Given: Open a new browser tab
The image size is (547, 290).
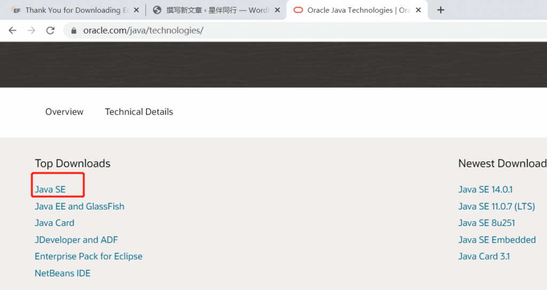Looking at the screenshot, I should coord(441,10).
